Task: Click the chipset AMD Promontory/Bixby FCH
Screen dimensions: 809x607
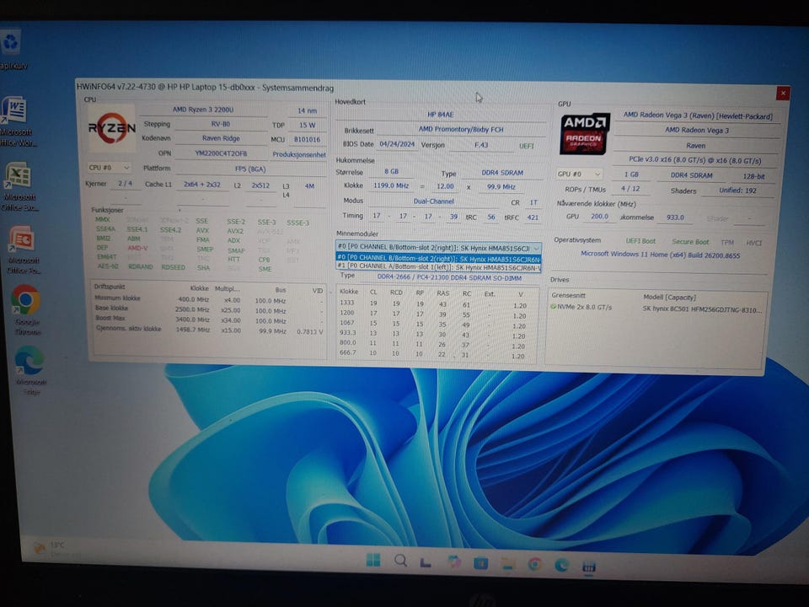Action: [x=460, y=130]
